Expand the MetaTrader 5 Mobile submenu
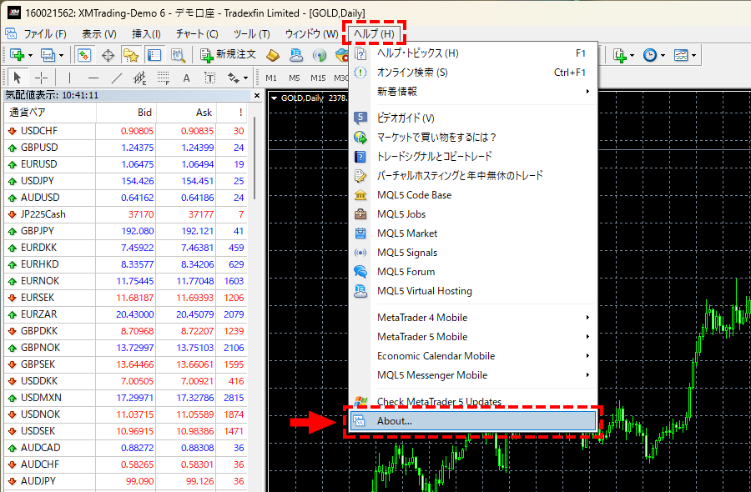751x492 pixels. [473, 336]
